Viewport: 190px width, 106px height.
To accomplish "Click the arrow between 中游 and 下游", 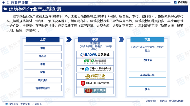I will [121, 39].
